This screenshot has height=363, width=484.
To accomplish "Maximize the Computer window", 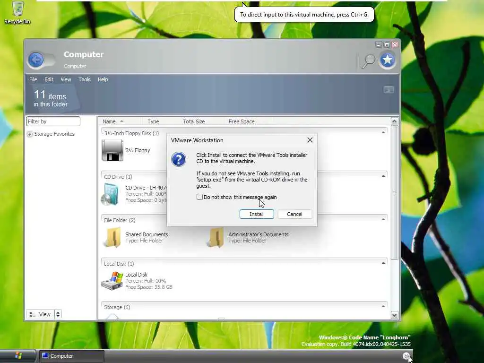I will pos(387,44).
